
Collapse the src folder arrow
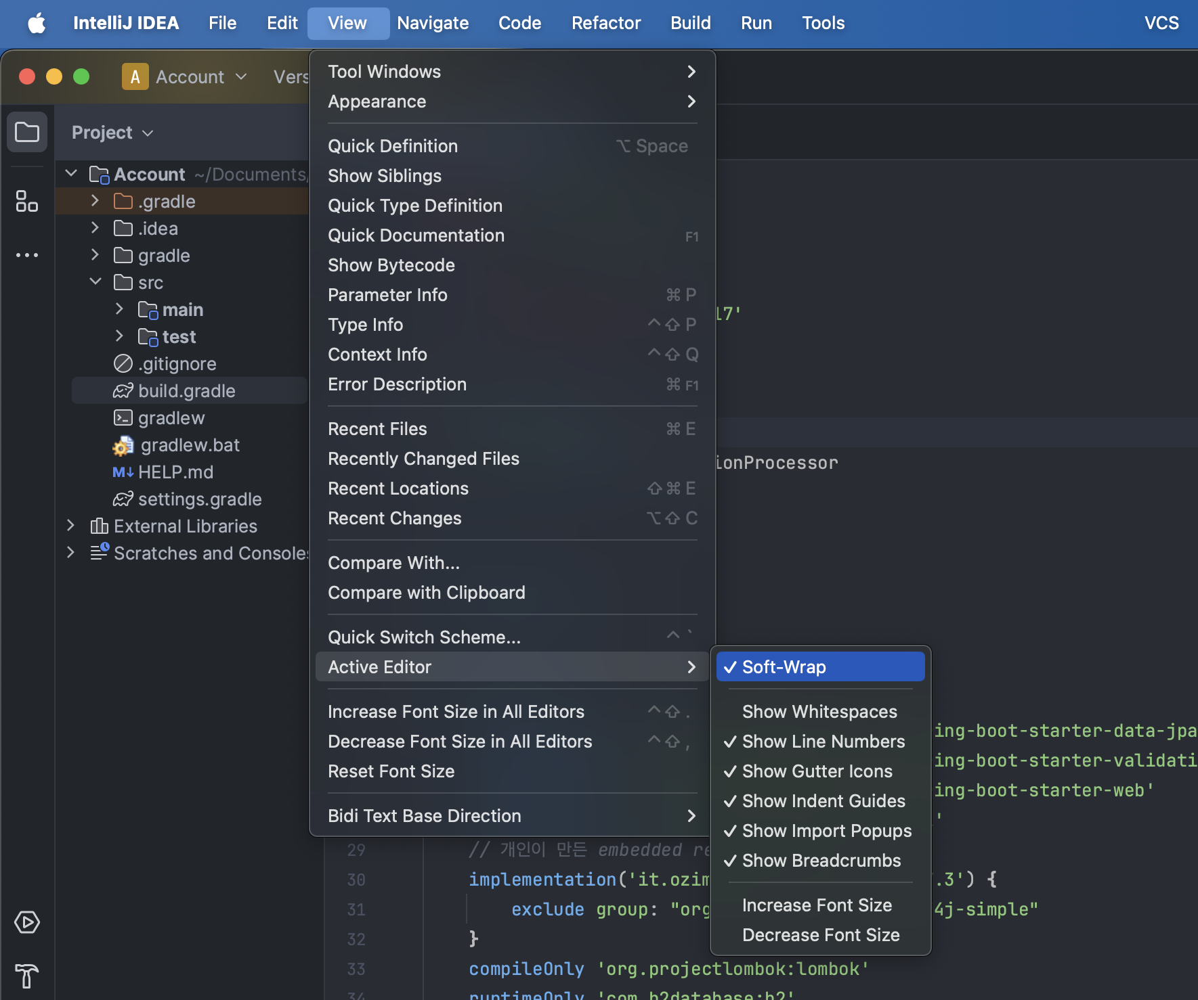pos(95,282)
